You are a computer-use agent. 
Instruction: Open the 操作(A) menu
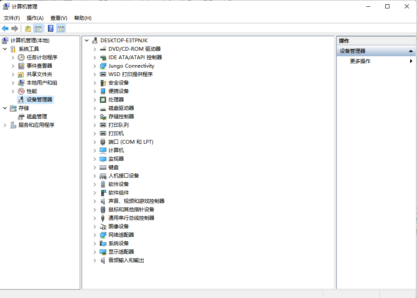click(x=35, y=18)
